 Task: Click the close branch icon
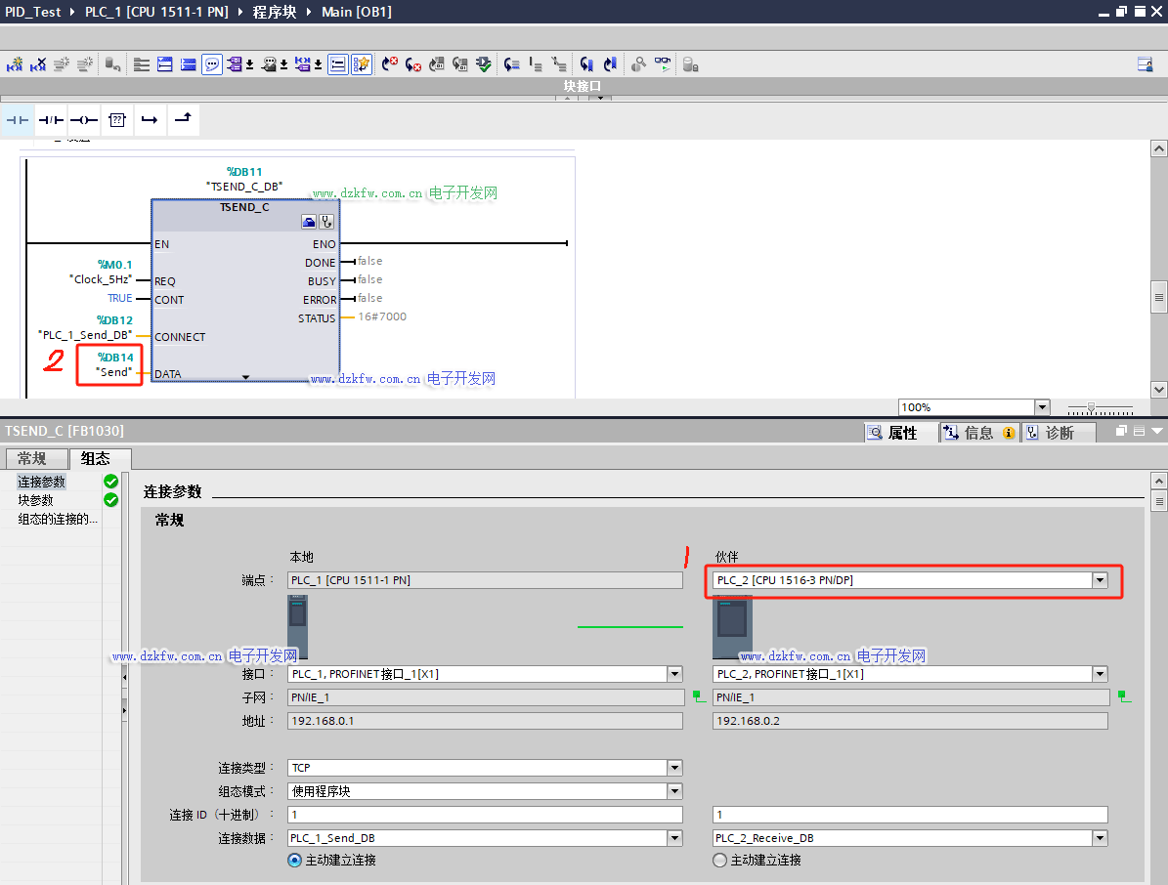(x=183, y=120)
